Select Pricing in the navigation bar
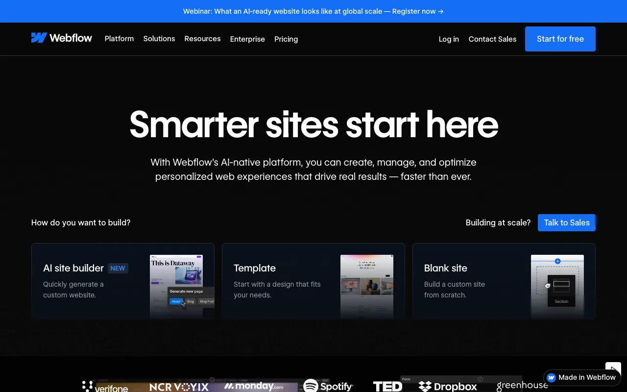Image resolution: width=627 pixels, height=392 pixels. coord(286,39)
